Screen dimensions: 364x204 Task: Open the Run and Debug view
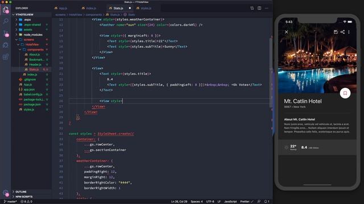pos(5,45)
